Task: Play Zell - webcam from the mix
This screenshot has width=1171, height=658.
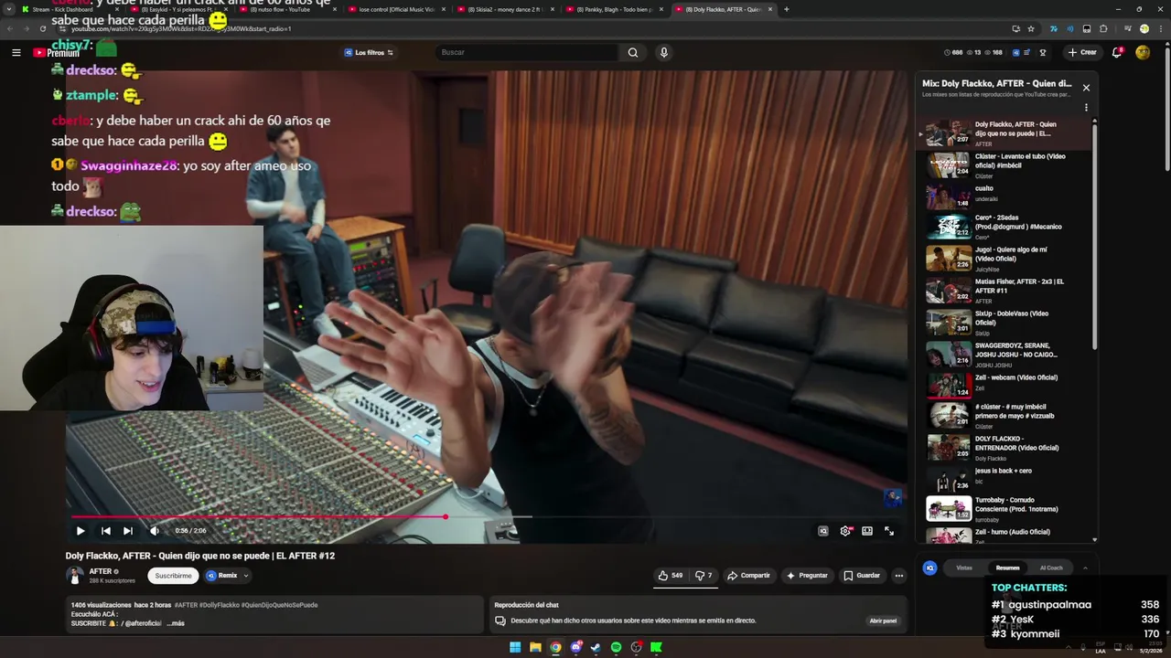Action: point(1006,386)
